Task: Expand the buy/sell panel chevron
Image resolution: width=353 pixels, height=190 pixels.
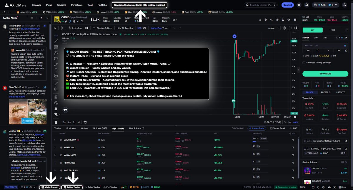Action: click(348, 30)
